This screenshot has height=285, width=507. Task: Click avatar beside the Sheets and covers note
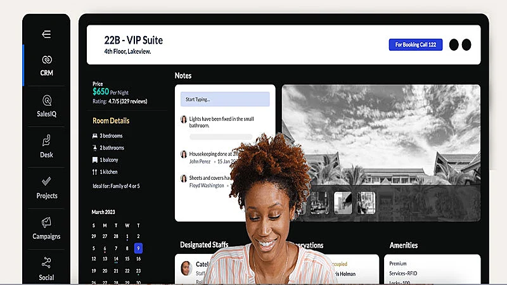click(184, 179)
